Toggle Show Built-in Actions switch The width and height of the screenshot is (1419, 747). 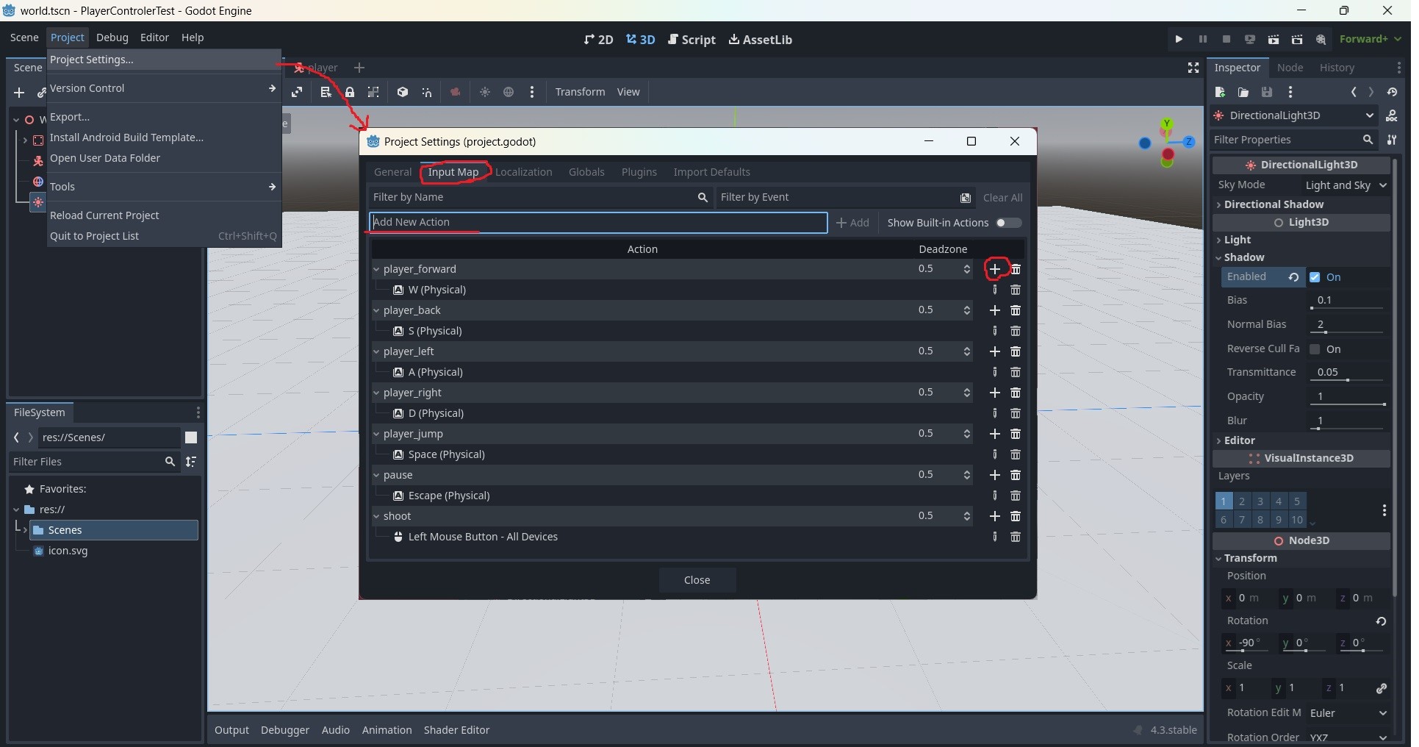pyautogui.click(x=1010, y=224)
